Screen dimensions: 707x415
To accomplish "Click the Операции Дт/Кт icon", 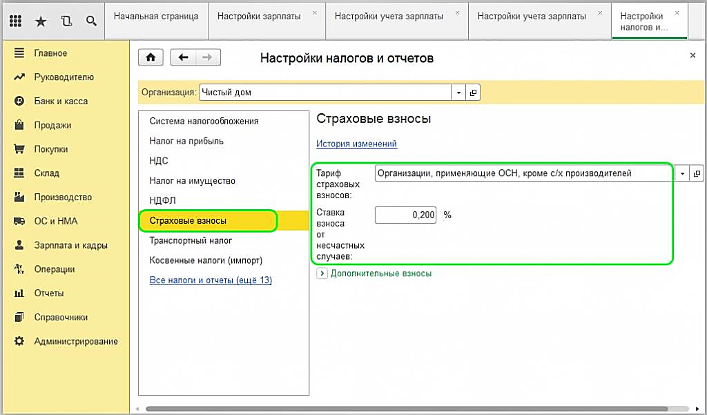I will 19,269.
